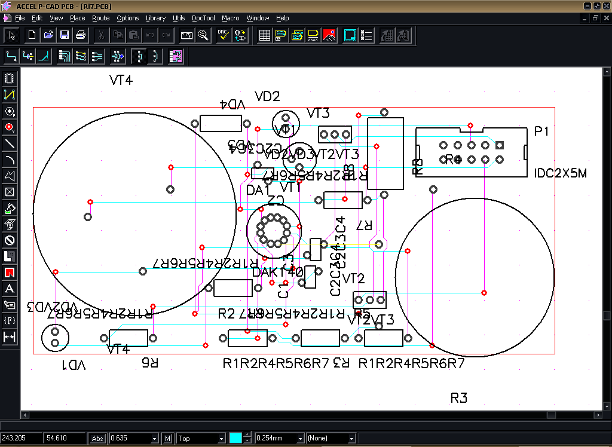The height and width of the screenshot is (447, 612).
Task: Open the grid size 0.635 dropdown
Action: 155,439
